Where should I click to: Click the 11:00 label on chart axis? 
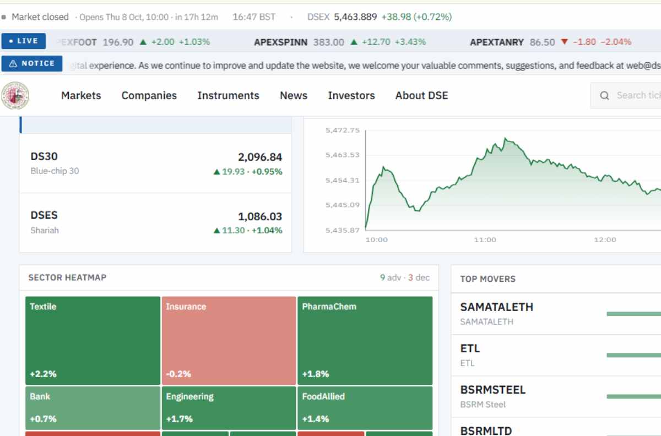click(x=485, y=240)
